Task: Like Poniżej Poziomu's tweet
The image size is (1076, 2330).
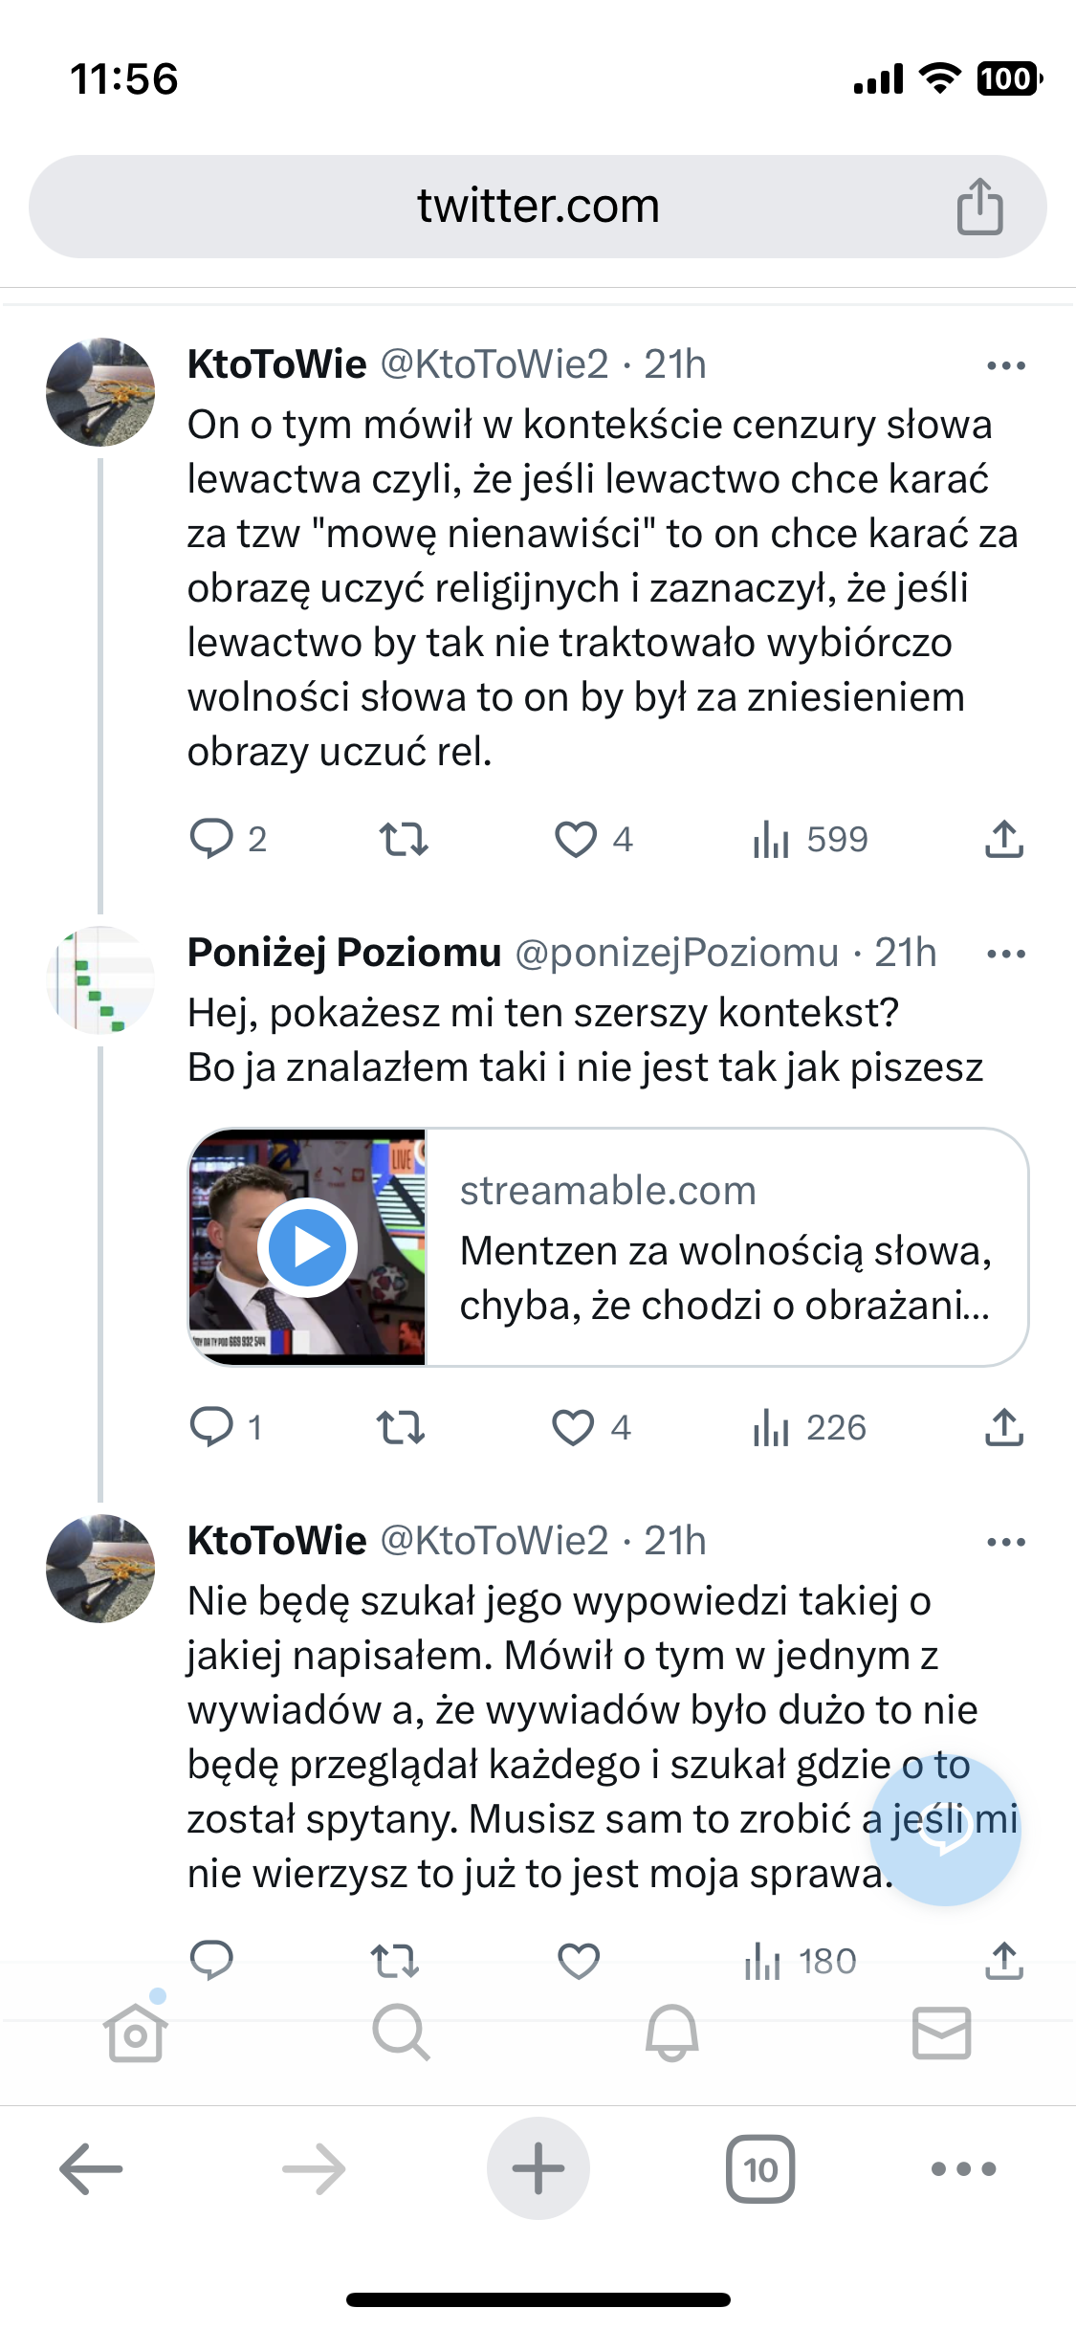Action: [574, 1428]
